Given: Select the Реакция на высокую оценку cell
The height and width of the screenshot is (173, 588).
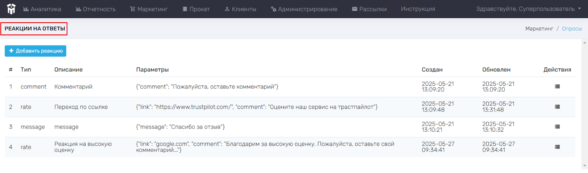Looking at the screenshot, I should click(83, 147).
